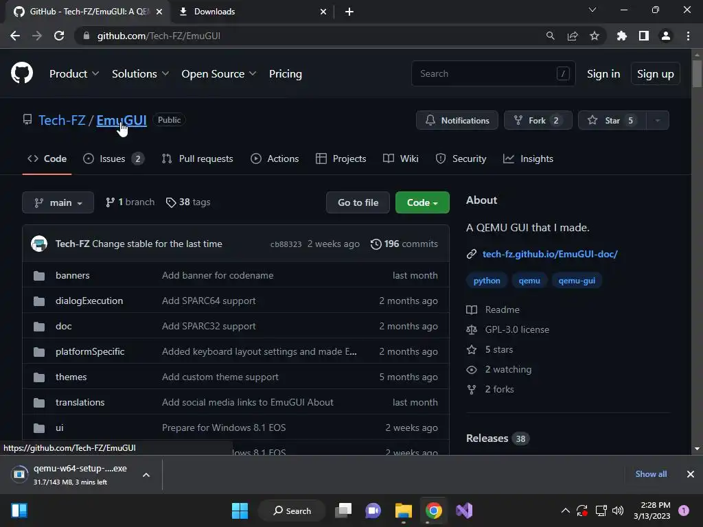Open the Teams chat taskbar icon
703x527 pixels.
tap(373, 511)
